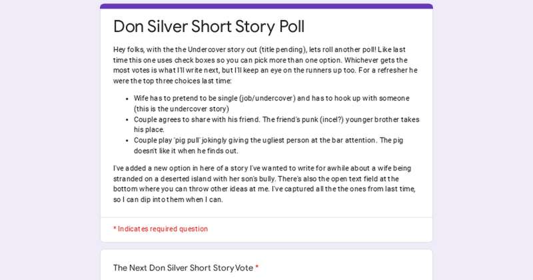
Task: Click "The Next Don Silver Short Story Vote" question
Action: pyautogui.click(x=183, y=268)
